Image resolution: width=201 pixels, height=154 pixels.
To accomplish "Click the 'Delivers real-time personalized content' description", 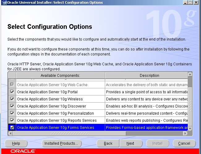I will tap(147, 113).
